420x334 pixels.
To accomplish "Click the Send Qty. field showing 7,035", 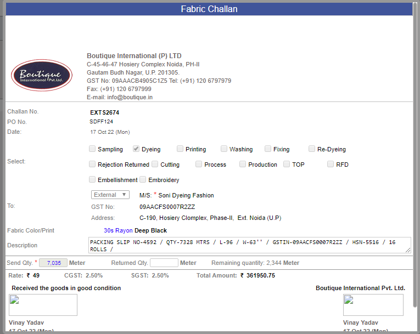I will coord(53,263).
